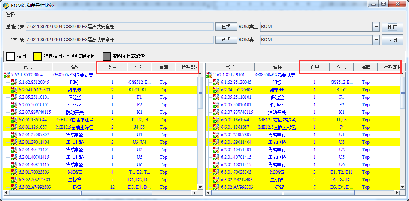Click icon beside 6.3.01.70023303 in right panel
Screen dimensions: 409x201
(216, 172)
